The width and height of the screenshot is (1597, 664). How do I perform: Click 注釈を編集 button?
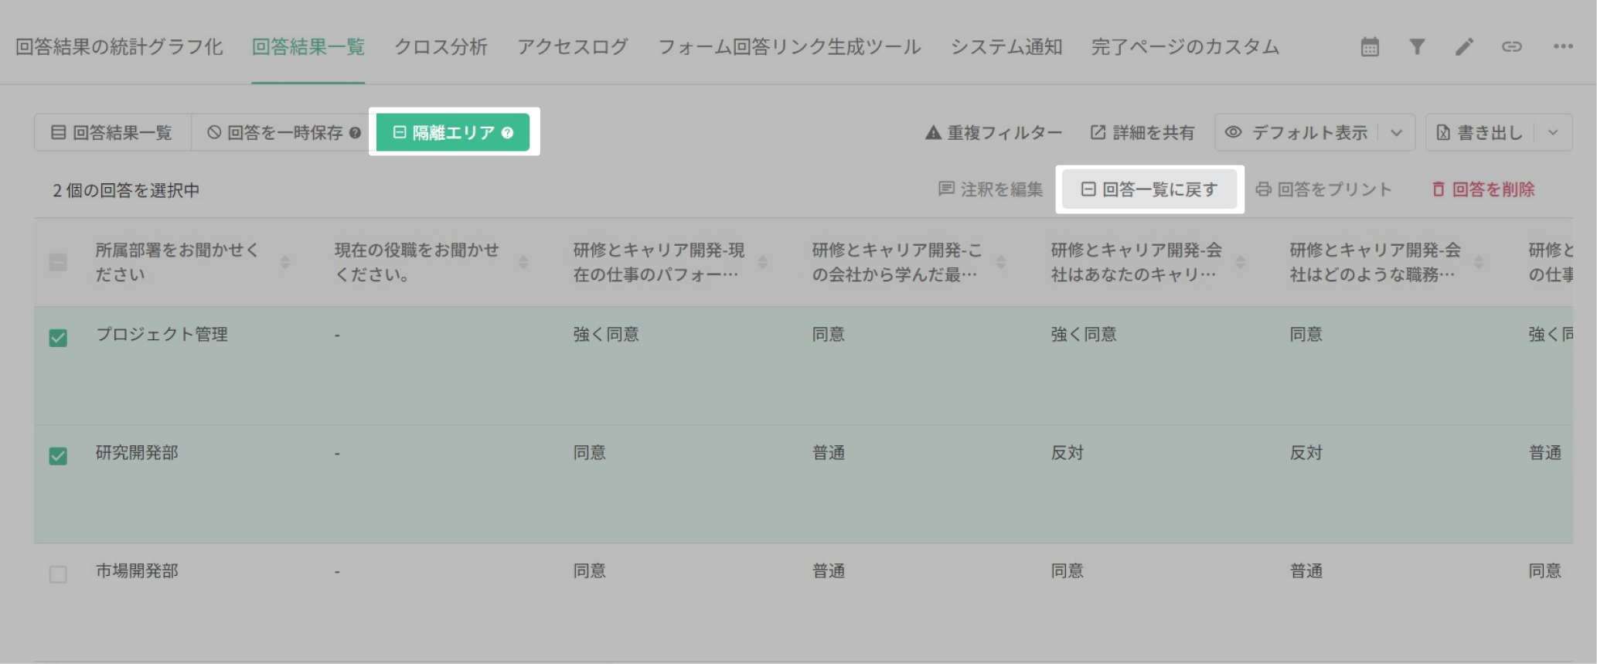[x=990, y=189]
